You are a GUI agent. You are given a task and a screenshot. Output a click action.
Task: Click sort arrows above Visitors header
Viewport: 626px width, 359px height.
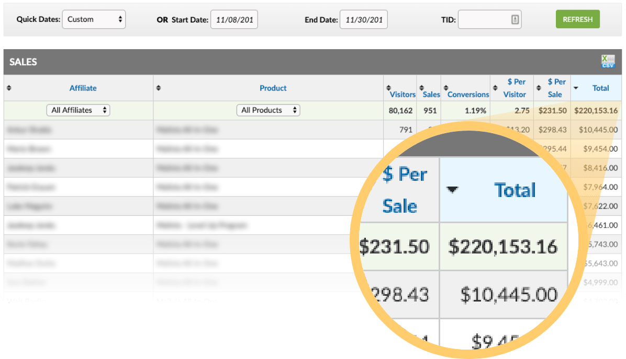point(388,87)
